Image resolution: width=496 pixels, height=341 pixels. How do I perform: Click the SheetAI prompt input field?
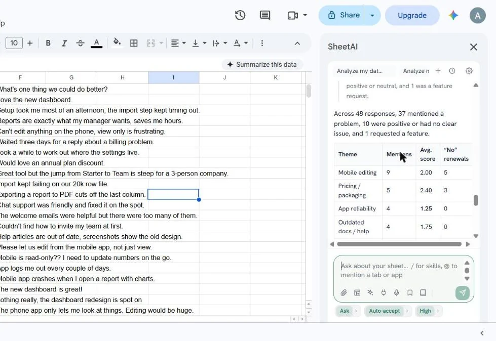(399, 270)
